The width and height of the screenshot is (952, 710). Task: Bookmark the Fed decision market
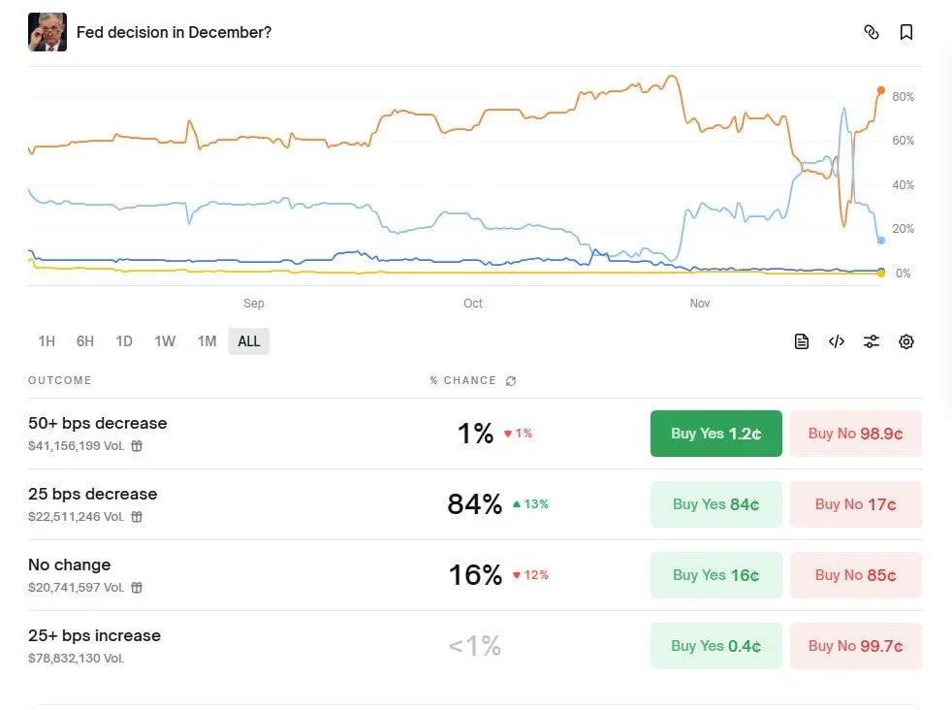point(906,32)
